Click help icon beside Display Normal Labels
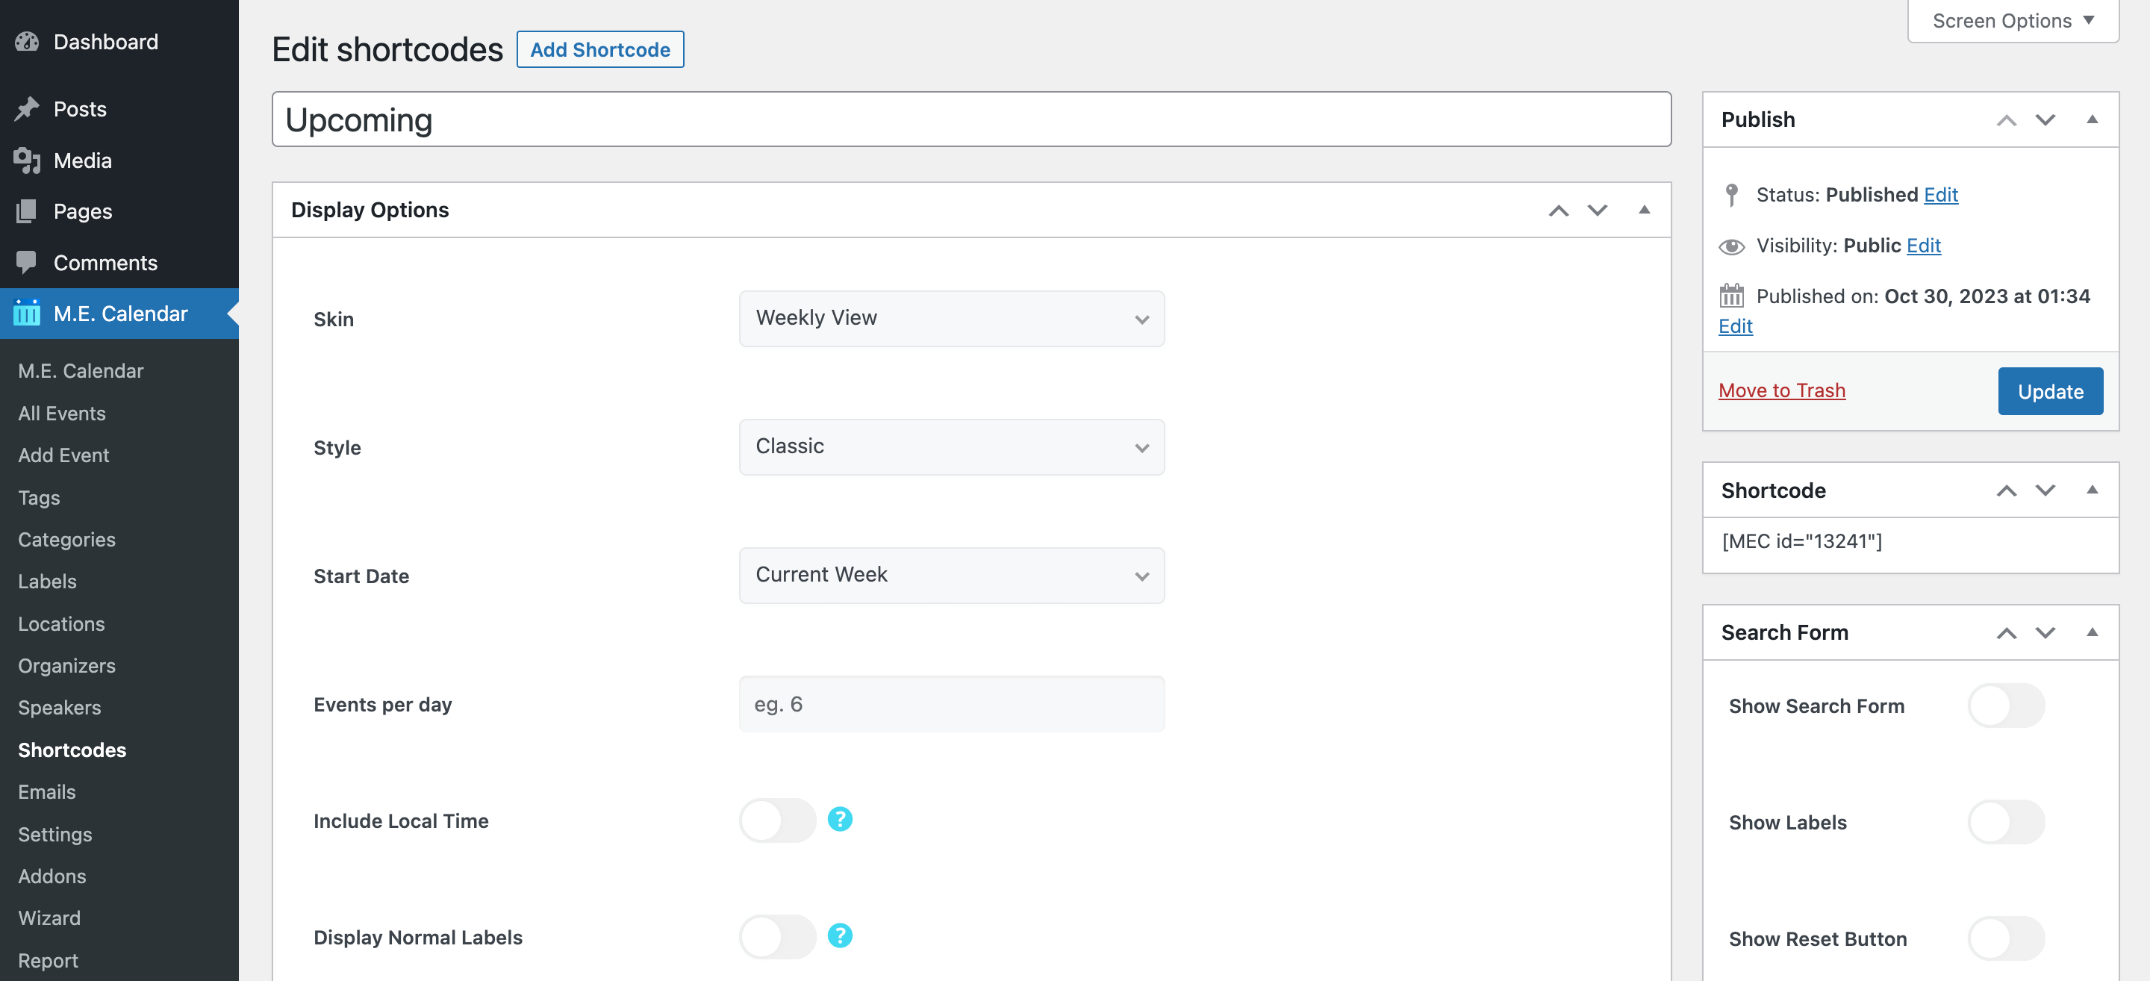2150x981 pixels. (840, 936)
